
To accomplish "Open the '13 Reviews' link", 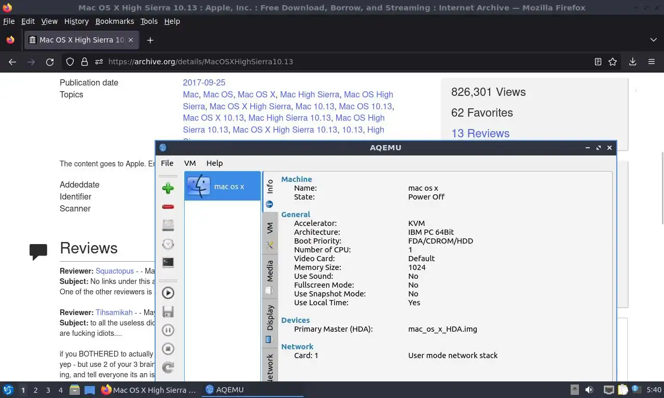I will pyautogui.click(x=480, y=133).
